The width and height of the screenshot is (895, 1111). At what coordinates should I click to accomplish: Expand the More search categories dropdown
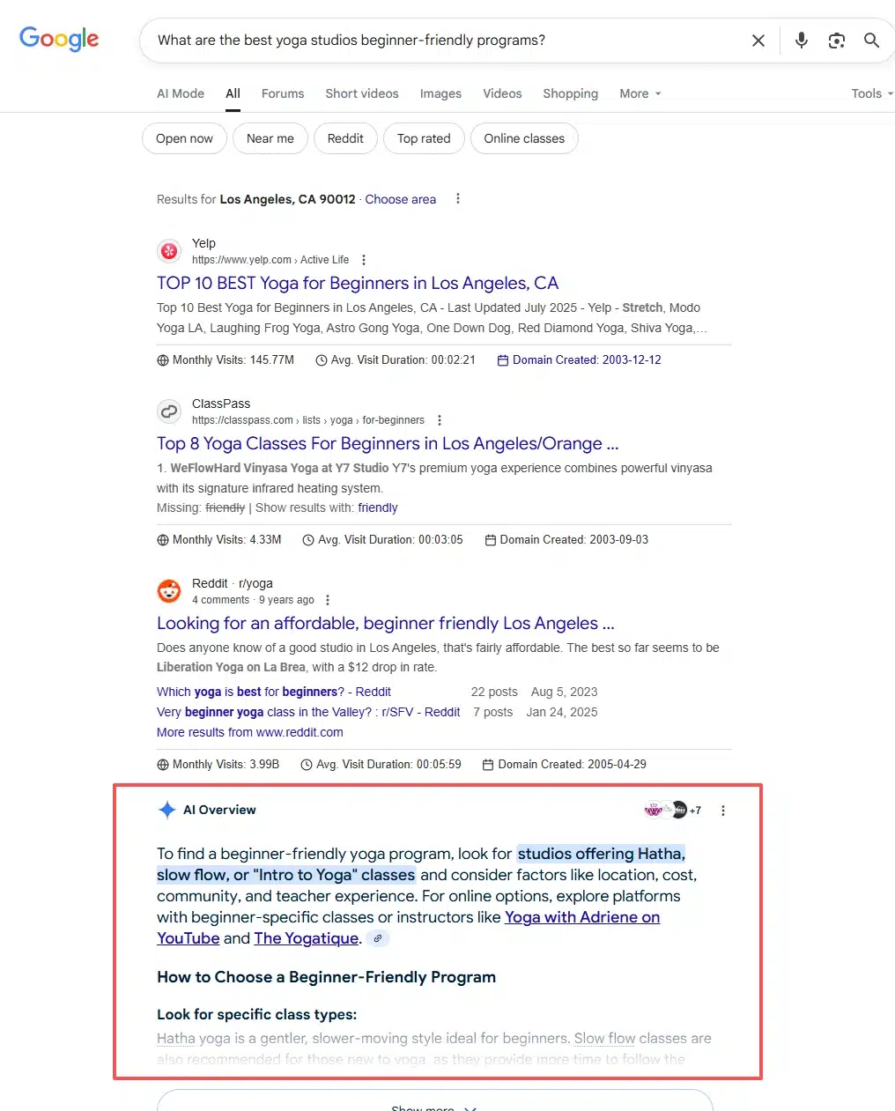tap(640, 93)
